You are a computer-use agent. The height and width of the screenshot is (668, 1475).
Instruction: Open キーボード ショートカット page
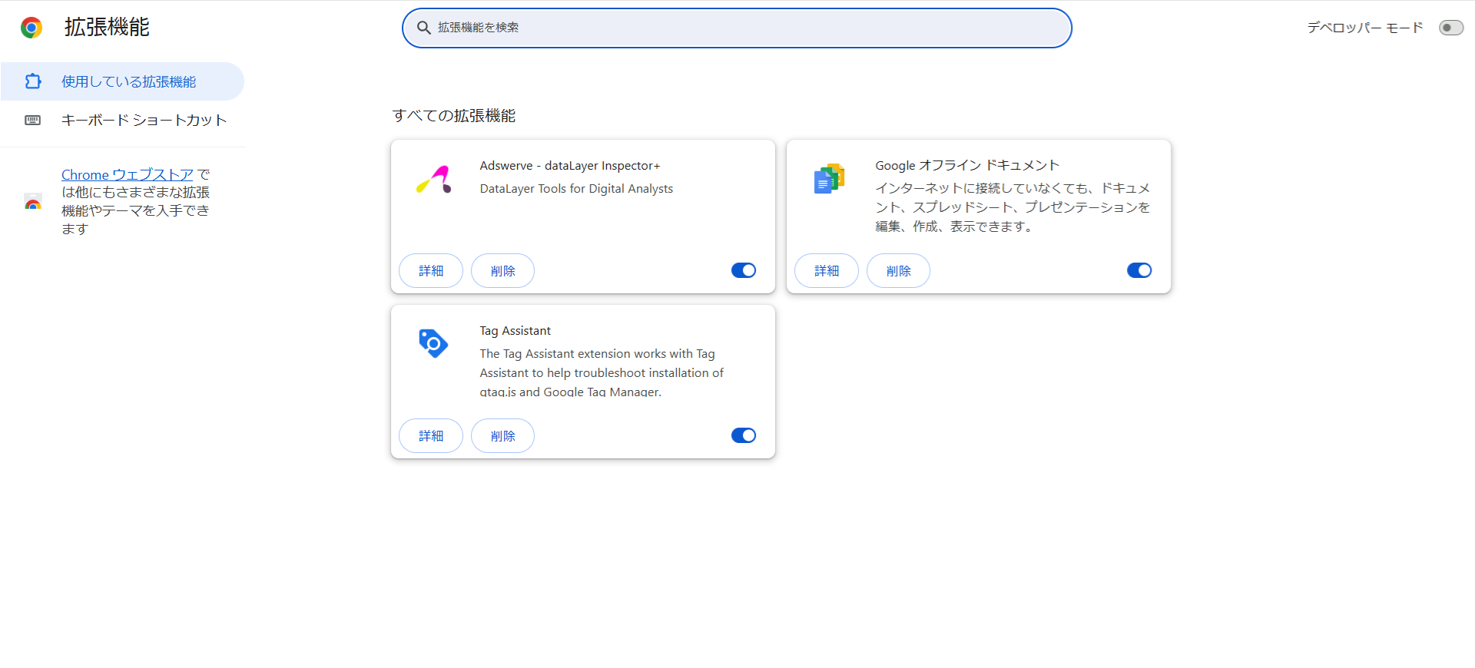pyautogui.click(x=144, y=120)
